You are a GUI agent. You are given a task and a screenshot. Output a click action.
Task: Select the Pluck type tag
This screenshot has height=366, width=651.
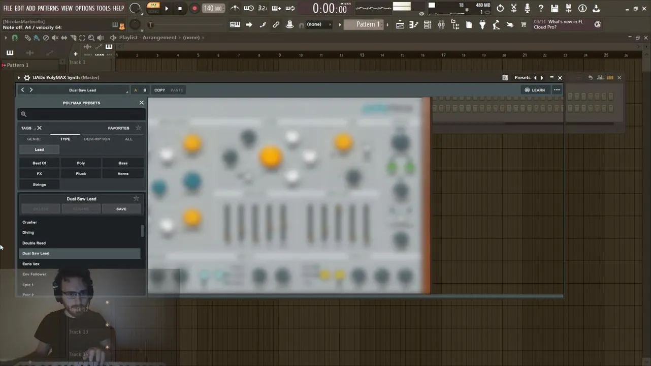click(81, 174)
